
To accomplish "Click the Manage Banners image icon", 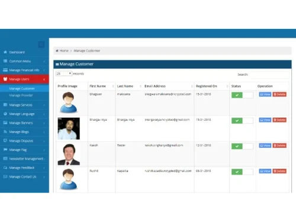I will pos(5,123).
